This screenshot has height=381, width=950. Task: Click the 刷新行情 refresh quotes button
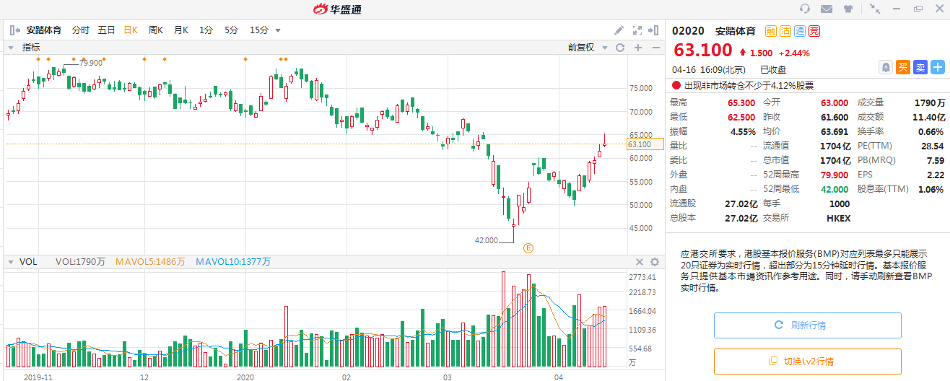(x=807, y=325)
